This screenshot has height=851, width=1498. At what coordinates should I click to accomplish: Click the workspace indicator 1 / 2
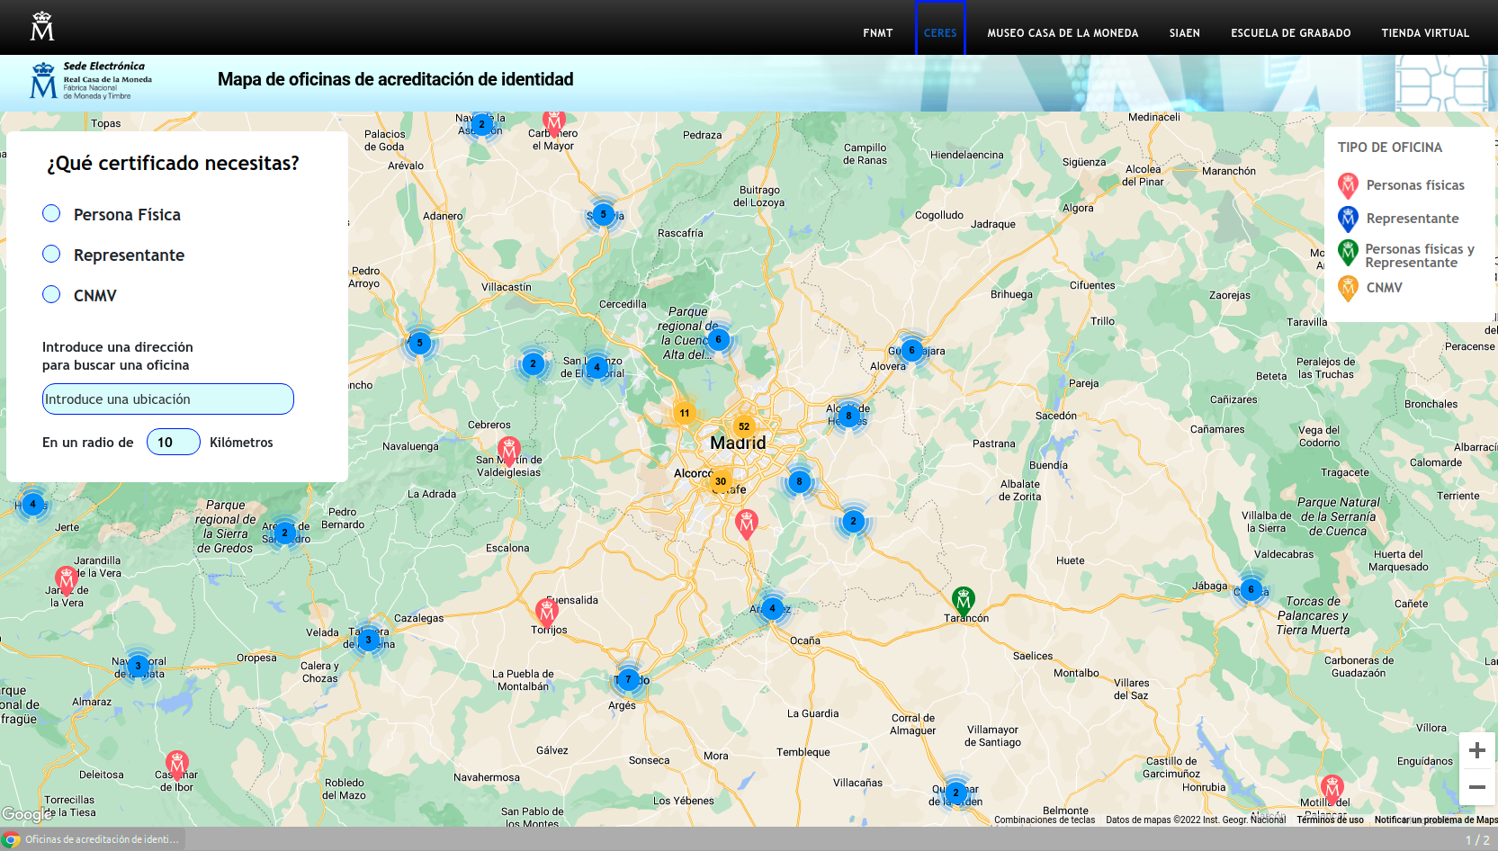(1477, 840)
